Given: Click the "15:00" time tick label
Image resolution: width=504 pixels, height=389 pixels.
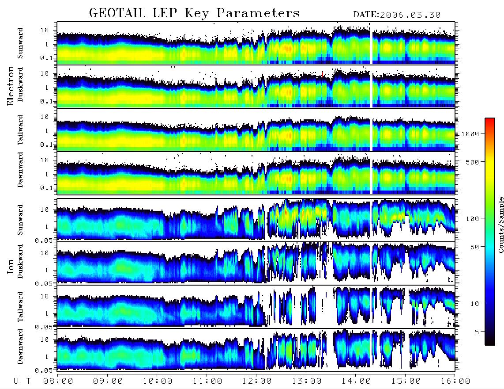Looking at the screenshot, I should click(x=406, y=381).
